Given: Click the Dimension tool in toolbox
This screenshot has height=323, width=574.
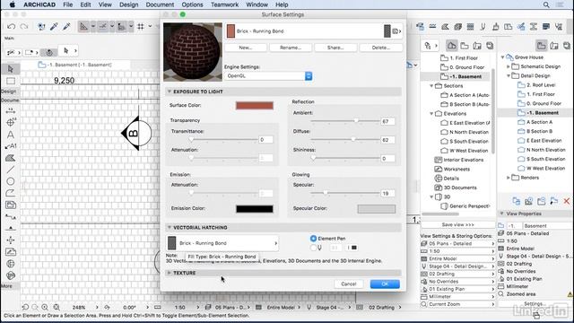Looking at the screenshot, I should tap(11, 111).
